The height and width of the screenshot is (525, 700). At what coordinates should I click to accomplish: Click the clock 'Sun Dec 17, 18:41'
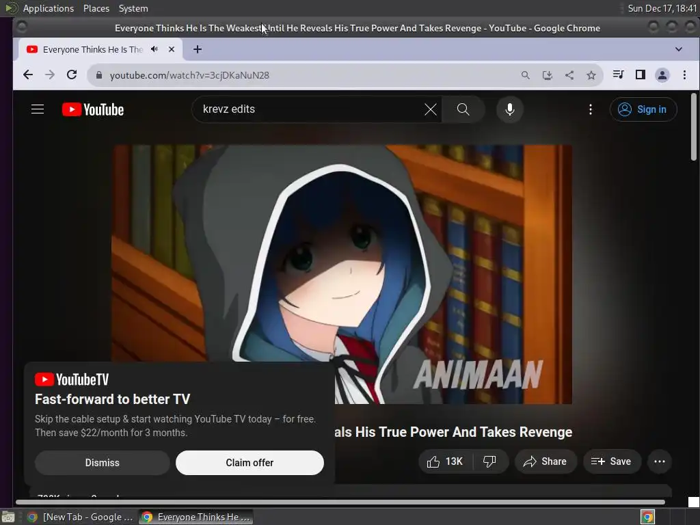pos(662,8)
